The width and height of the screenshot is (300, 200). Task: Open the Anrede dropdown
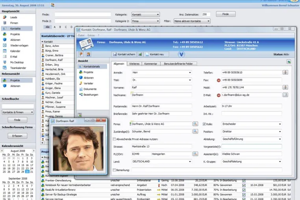click(162, 72)
